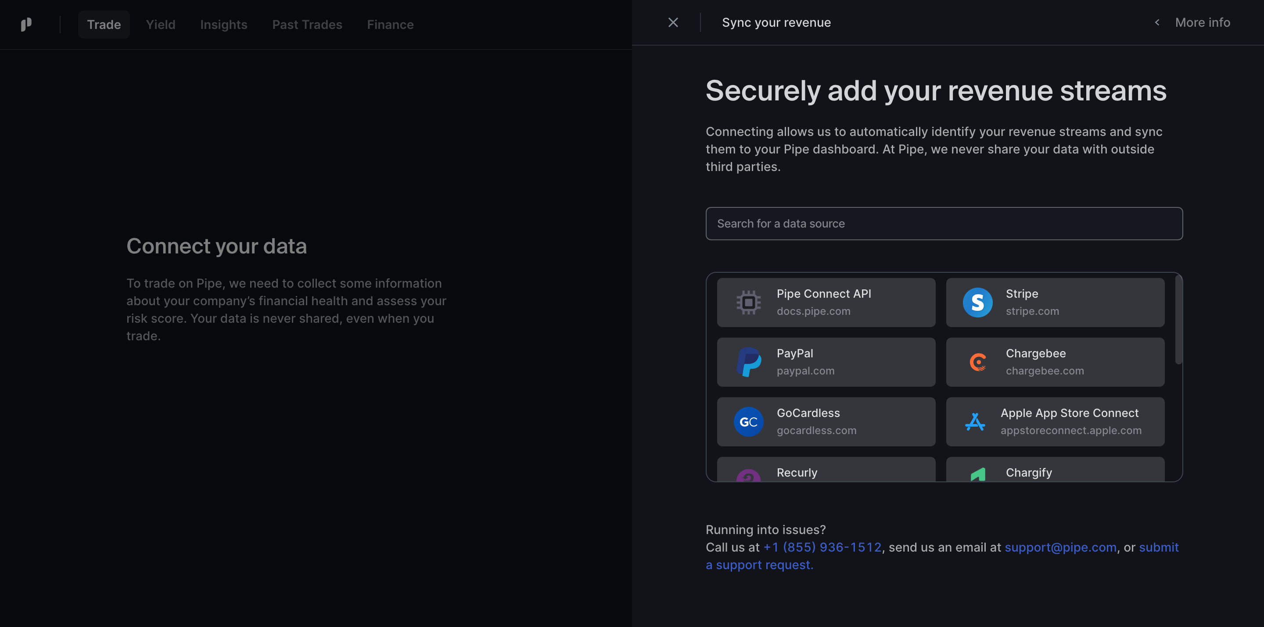1264x627 pixels.
Task: Click the Securely add your revenue streams heading
Action: click(936, 91)
